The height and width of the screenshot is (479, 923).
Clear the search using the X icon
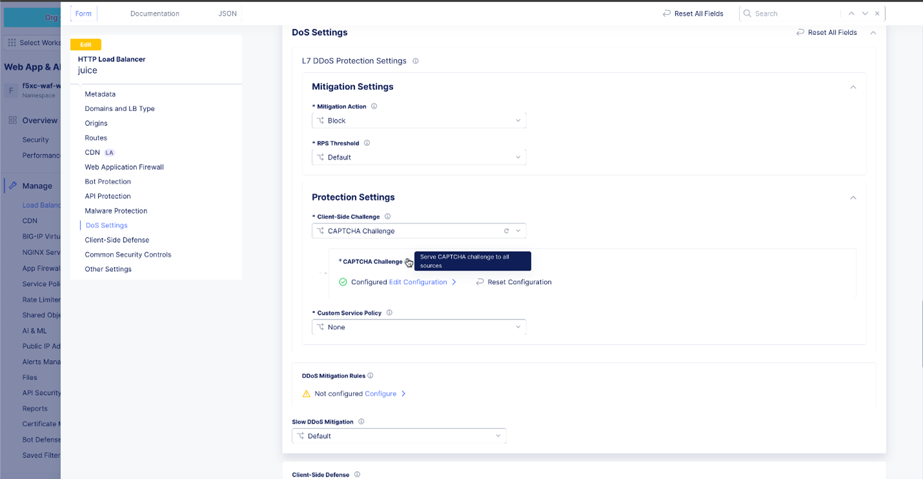click(877, 13)
